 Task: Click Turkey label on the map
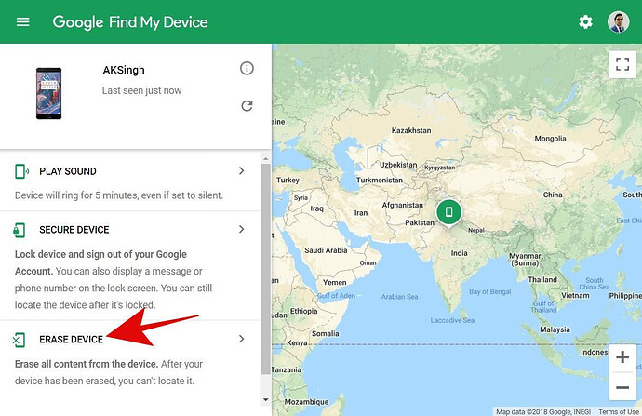point(288,181)
